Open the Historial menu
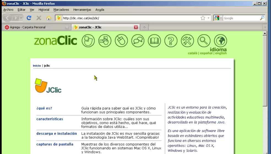 coord(44,10)
